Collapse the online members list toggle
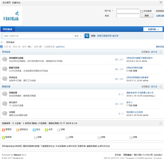The height and width of the screenshot is (164, 164). click(x=161, y=123)
